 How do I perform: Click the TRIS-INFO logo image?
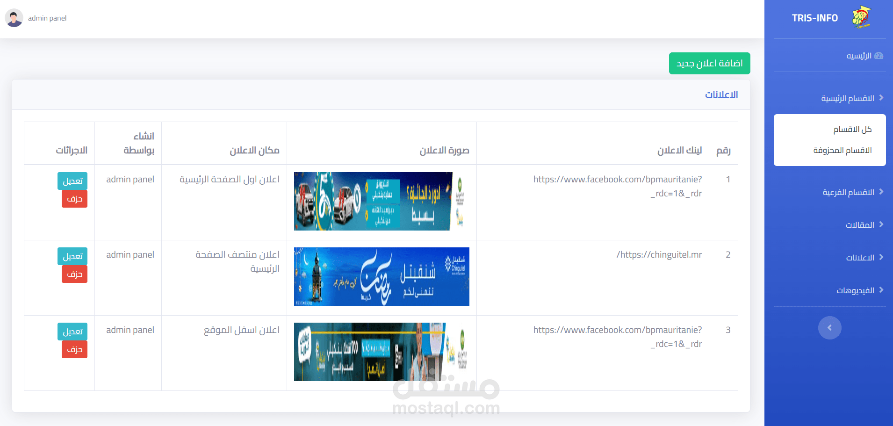861,17
